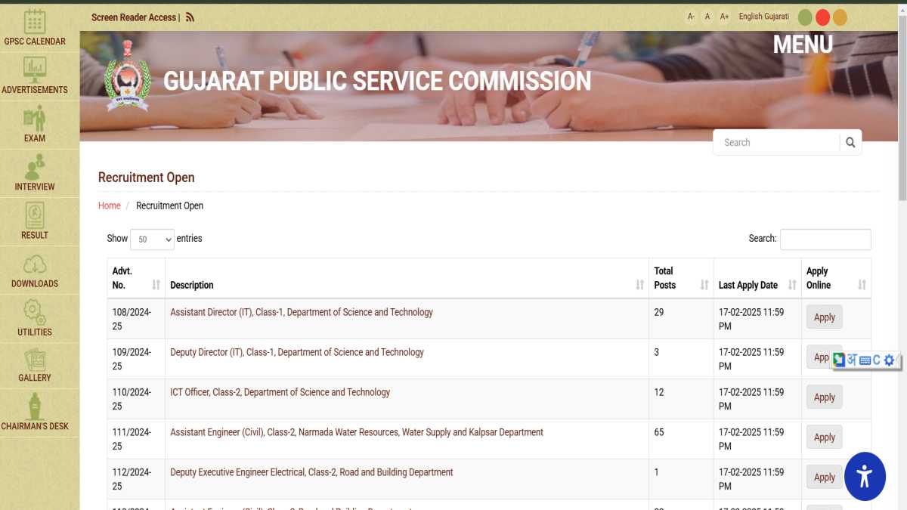Sort by Description using its sort arrows
This screenshot has width=907, height=510.
[639, 285]
